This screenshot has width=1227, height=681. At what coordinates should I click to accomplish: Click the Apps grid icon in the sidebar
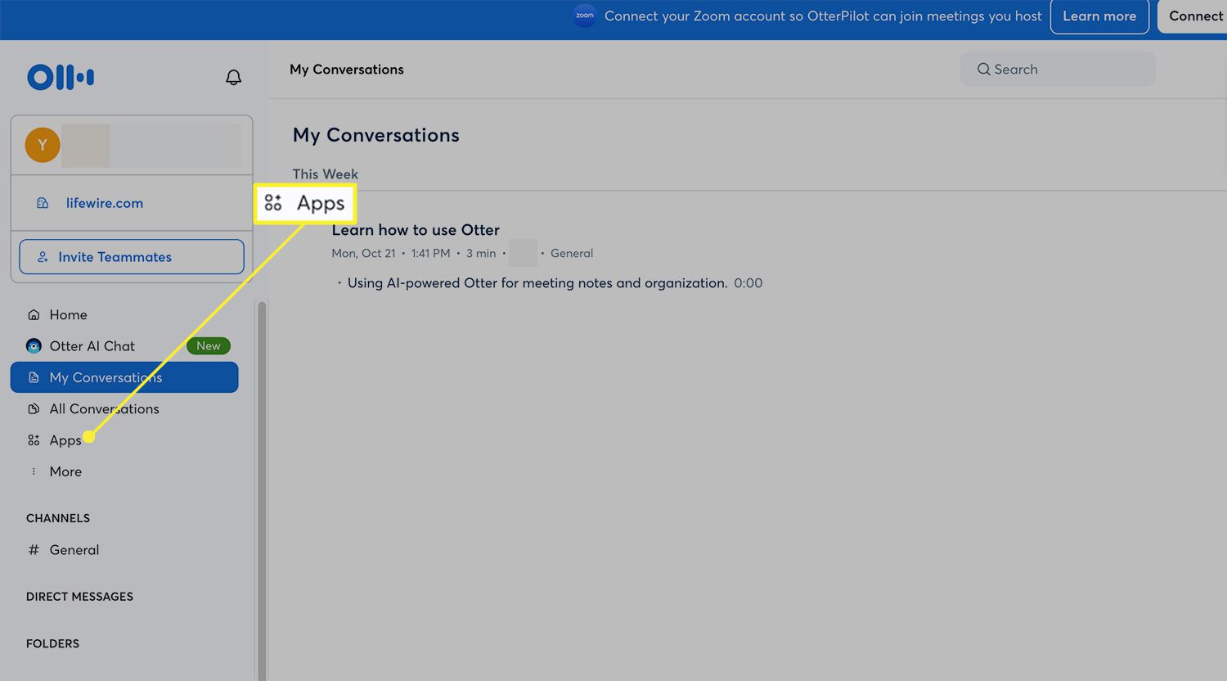(x=34, y=440)
